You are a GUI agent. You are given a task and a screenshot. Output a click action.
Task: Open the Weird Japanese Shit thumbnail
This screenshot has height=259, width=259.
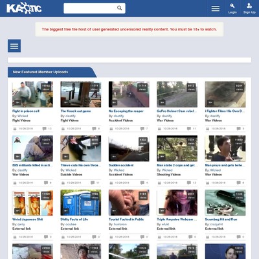coord(32,203)
